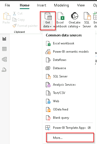The image size is (97, 144).
Task: Open Model view in left sidebar
Action: pos(4,59)
